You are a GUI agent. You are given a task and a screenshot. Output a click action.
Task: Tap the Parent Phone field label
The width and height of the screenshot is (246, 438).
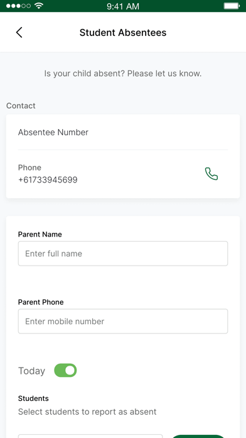(41, 302)
